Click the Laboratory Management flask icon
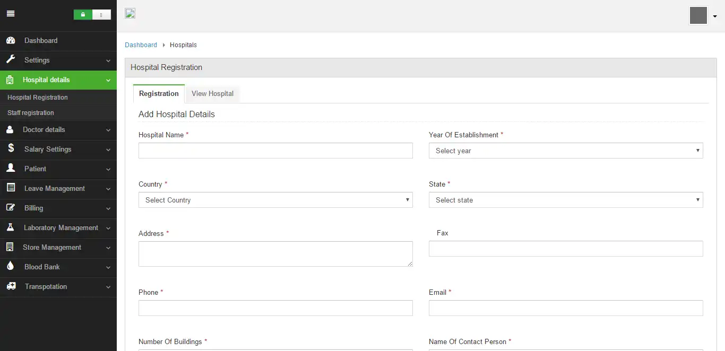The width and height of the screenshot is (725, 351). [10, 227]
